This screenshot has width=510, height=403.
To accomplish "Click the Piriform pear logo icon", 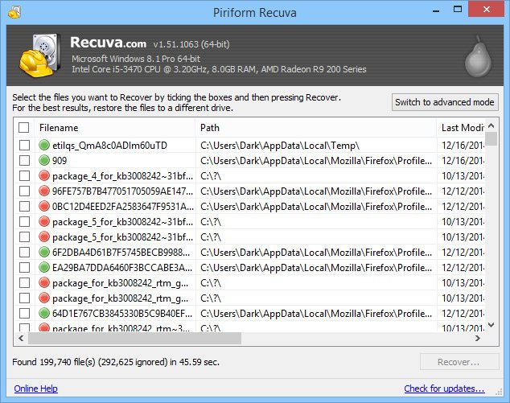I will click(478, 57).
